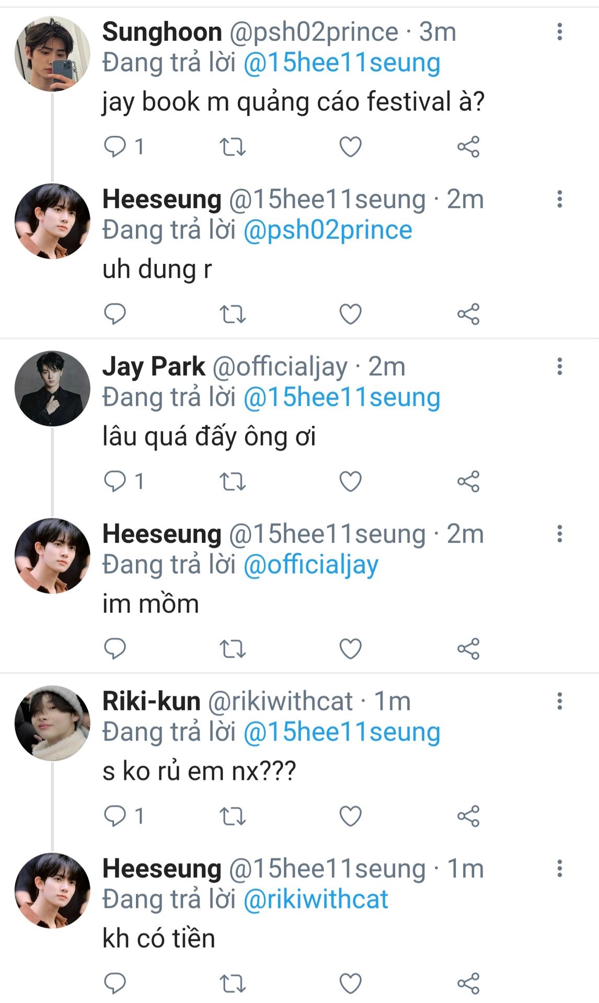View Jay Park's profile avatar
The height and width of the screenshot is (1003, 599).
coord(52,388)
